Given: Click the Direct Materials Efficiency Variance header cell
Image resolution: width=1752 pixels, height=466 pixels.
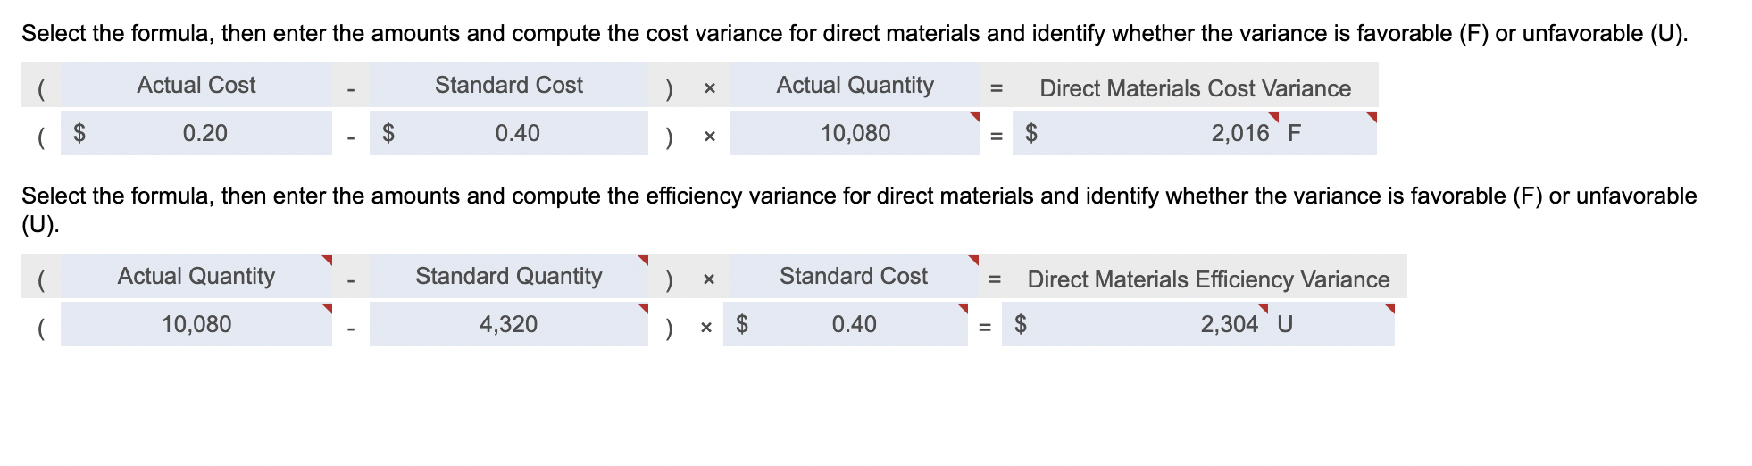Looking at the screenshot, I should (x=1208, y=279).
